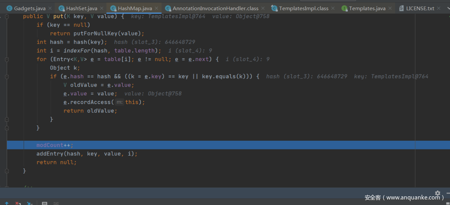450x205 pixels.
Task: Select the HashMap.java tab
Action: [x=135, y=8]
